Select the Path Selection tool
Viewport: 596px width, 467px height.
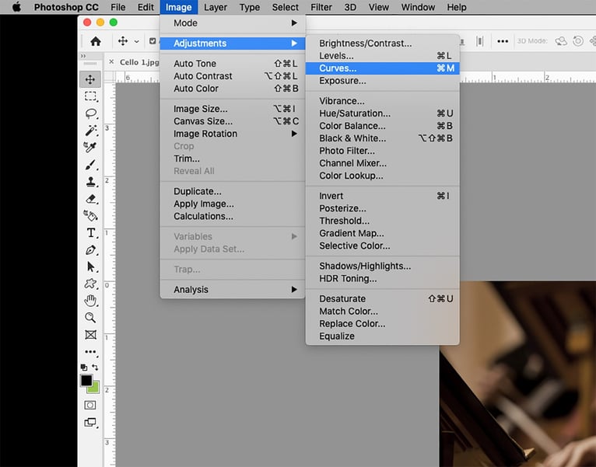(91, 267)
